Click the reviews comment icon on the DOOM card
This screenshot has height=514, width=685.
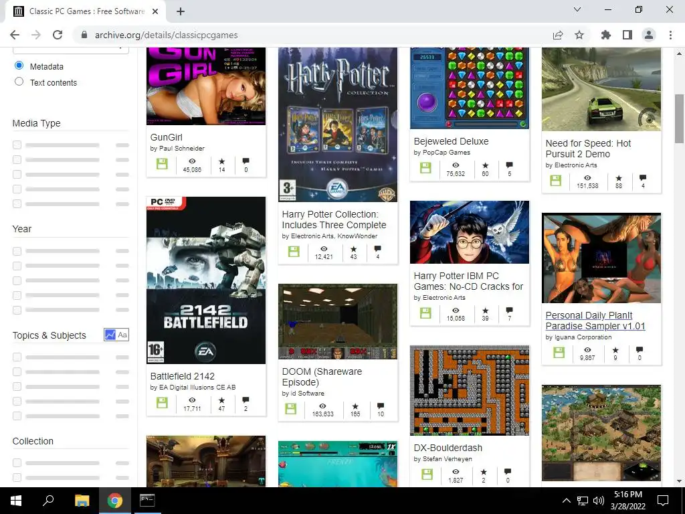click(x=381, y=406)
